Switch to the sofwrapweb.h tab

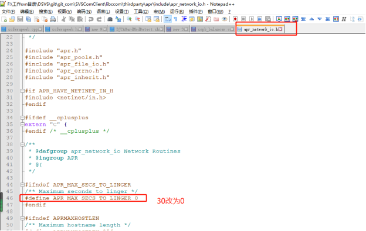coord(63,29)
